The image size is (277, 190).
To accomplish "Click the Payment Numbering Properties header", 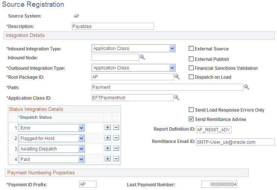I will click(127, 173).
